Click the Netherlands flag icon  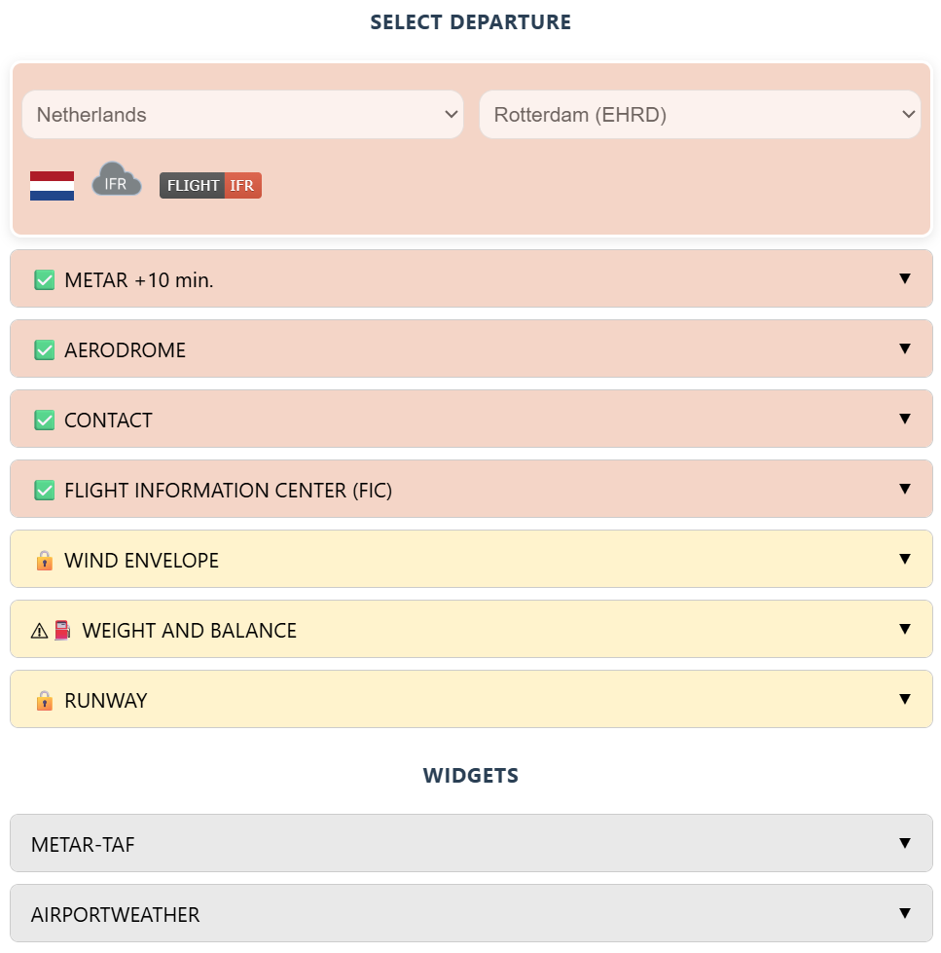click(52, 185)
